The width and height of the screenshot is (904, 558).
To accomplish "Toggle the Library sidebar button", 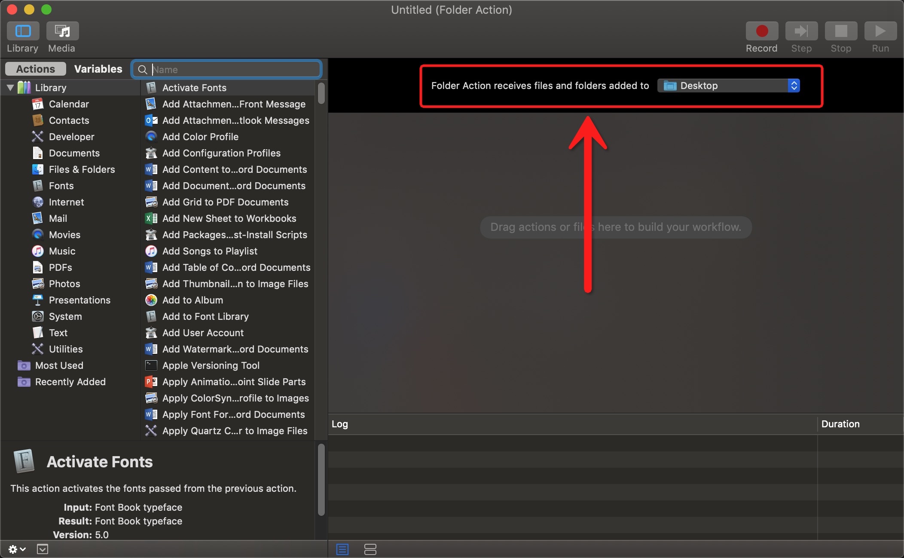I will [x=23, y=31].
